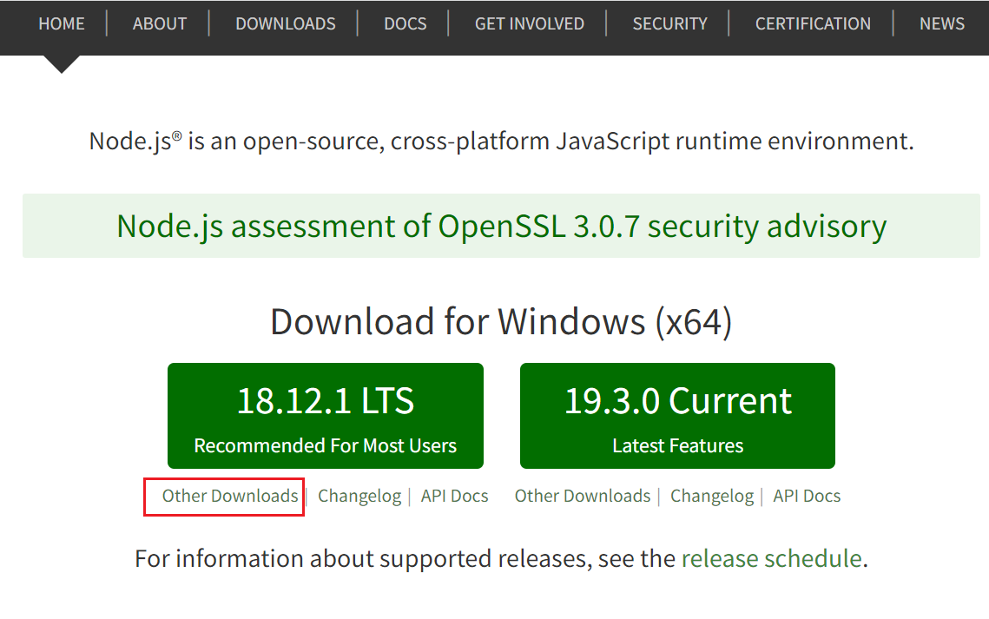Open API Docs under 18.12.1 LTS
Viewport: 989px width, 619px height.
point(455,496)
